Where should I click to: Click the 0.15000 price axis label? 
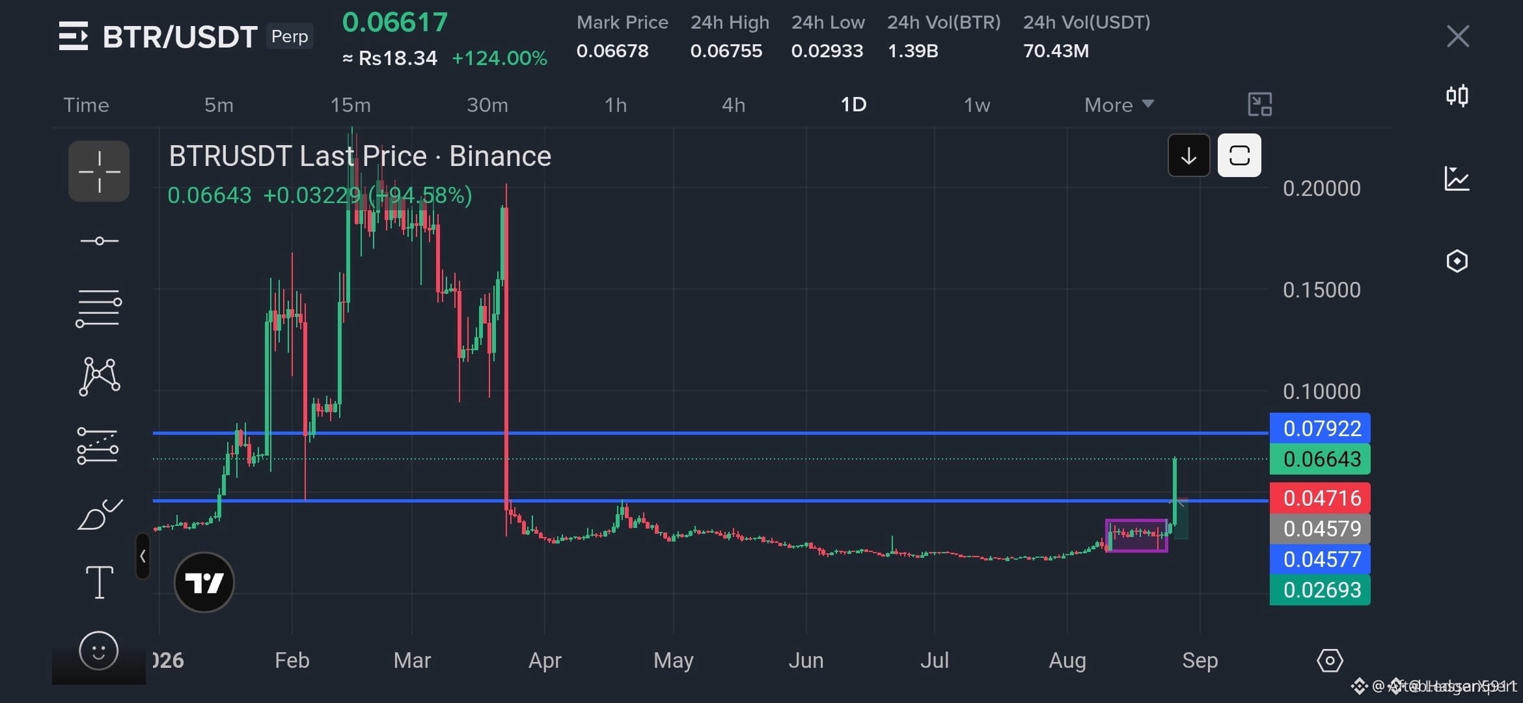click(1321, 290)
